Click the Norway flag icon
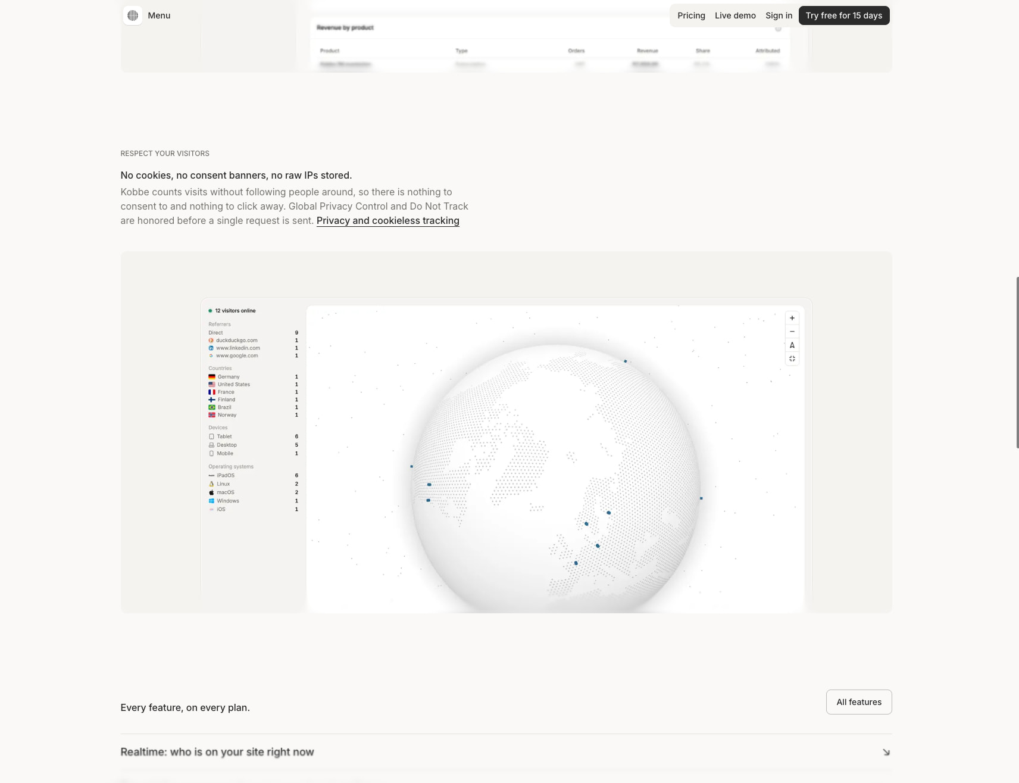This screenshot has width=1019, height=783. [x=212, y=415]
